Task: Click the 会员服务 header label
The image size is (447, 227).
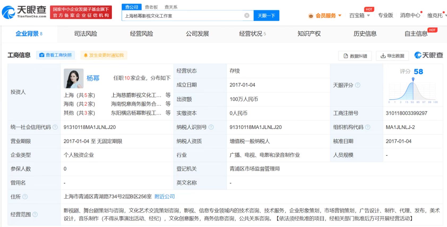Action: pyautogui.click(x=326, y=16)
